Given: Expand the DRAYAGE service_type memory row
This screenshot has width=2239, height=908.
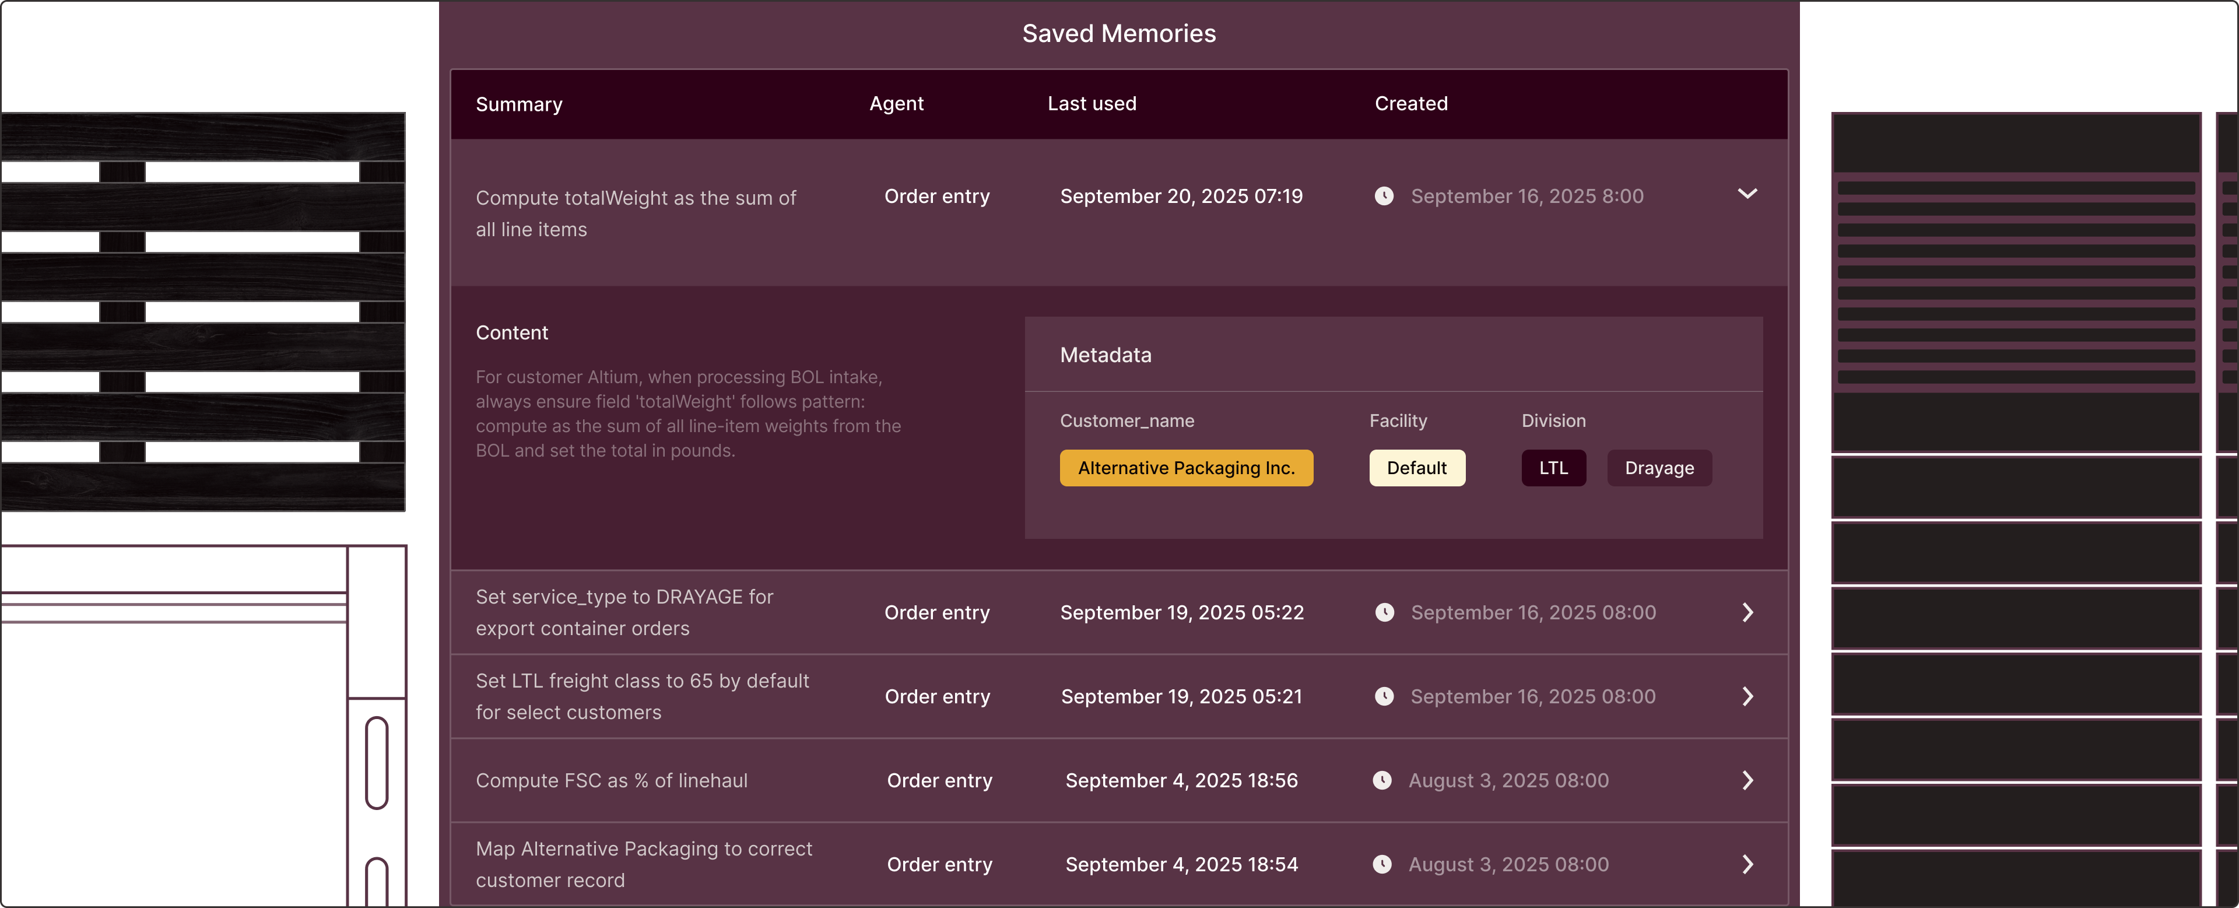Looking at the screenshot, I should click(1747, 612).
